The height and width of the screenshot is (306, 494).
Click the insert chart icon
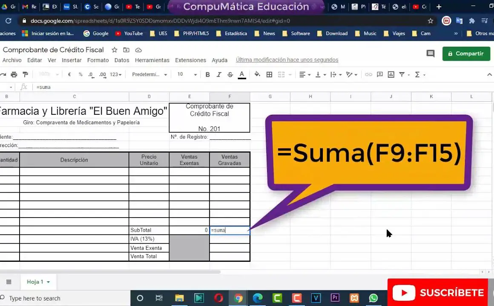[x=391, y=74]
